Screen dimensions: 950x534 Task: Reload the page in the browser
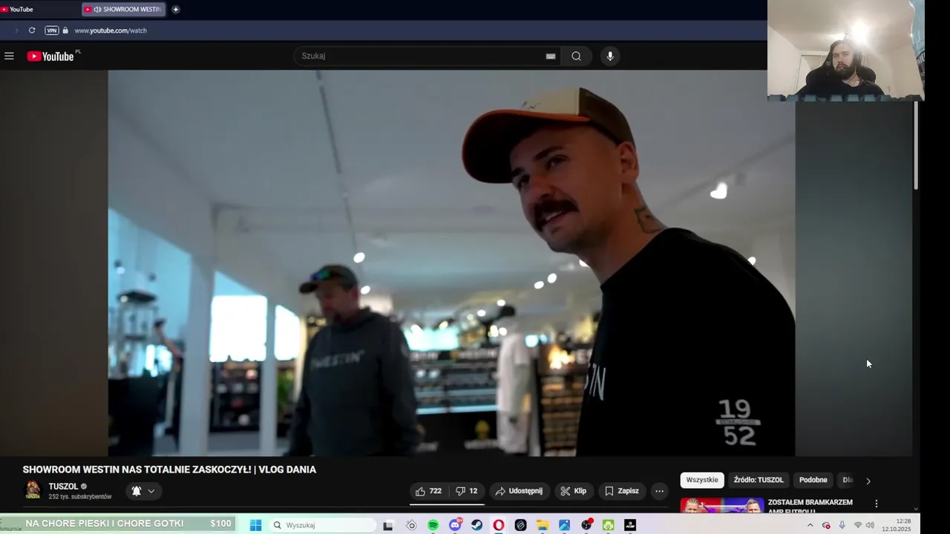click(32, 30)
